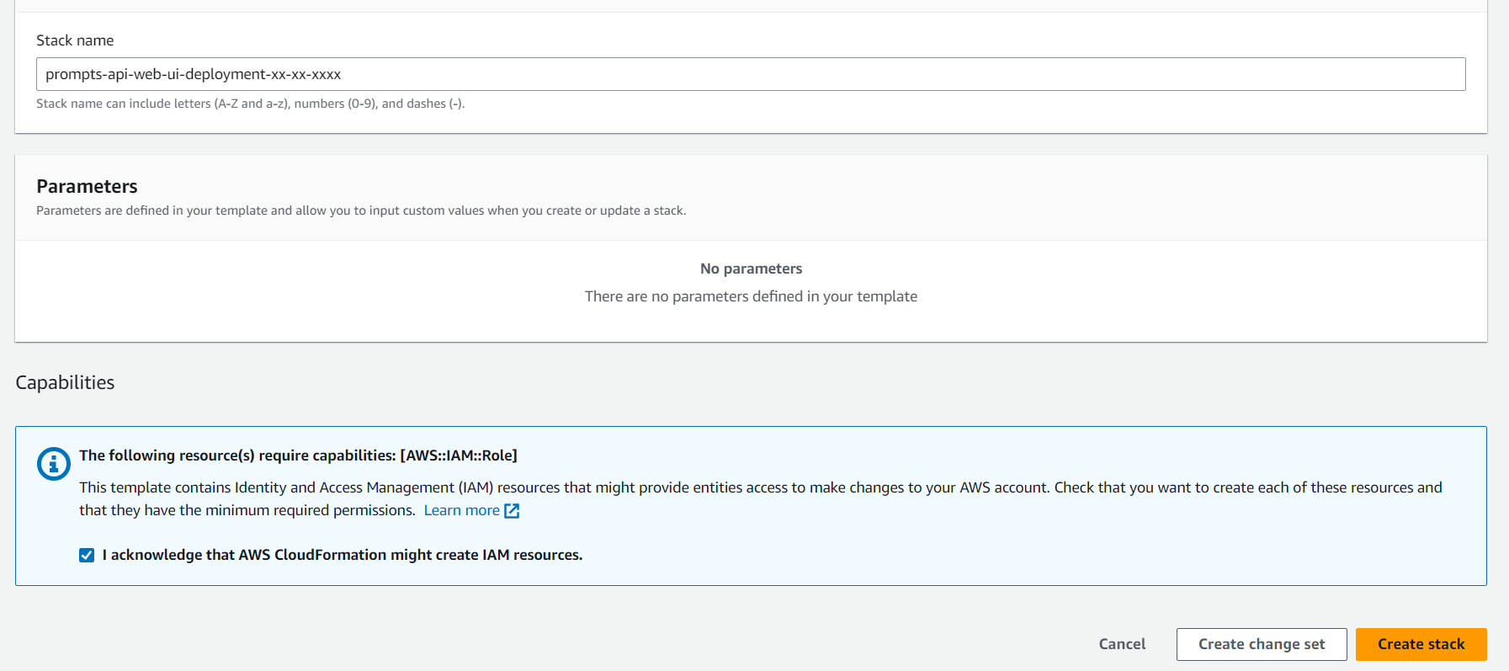This screenshot has height=671, width=1509.
Task: Click the Stack name hint text below field
Action: [250, 104]
